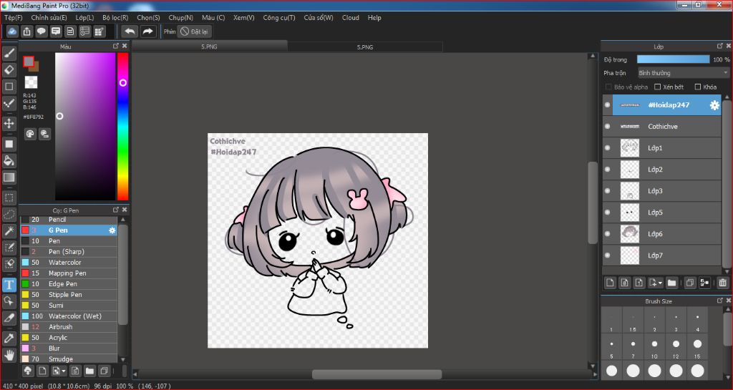Adjust the Độ trong opacity slider
Viewport: 733px width, 390px height.
click(673, 59)
